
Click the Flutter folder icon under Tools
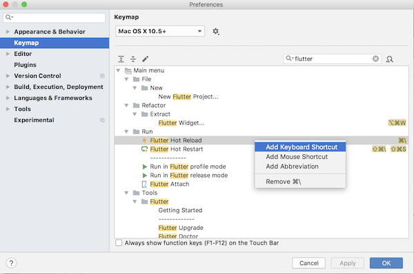point(144,202)
